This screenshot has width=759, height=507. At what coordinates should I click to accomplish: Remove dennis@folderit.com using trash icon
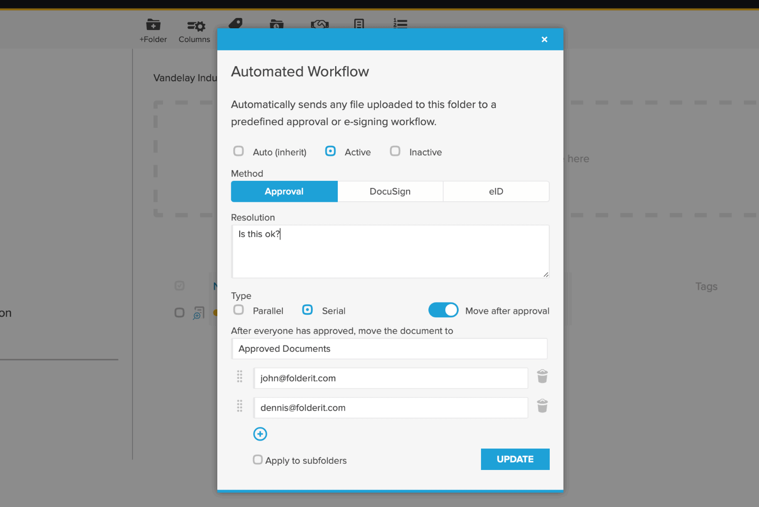(542, 406)
